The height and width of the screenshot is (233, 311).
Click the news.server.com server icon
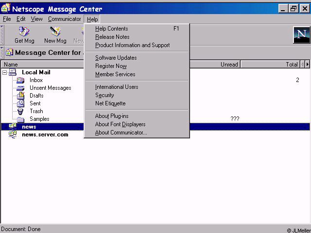coord(13,134)
